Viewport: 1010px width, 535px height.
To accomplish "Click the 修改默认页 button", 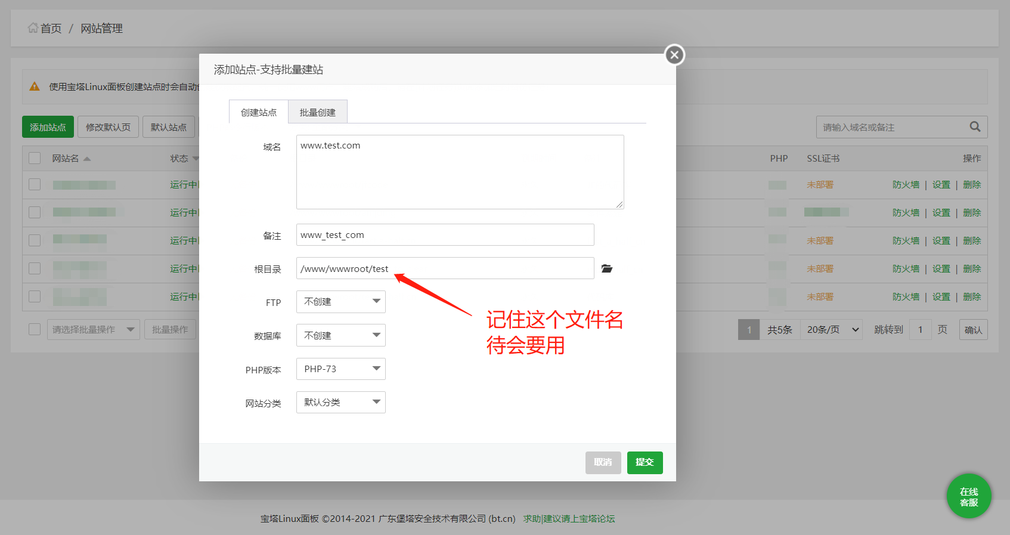I will pyautogui.click(x=108, y=127).
